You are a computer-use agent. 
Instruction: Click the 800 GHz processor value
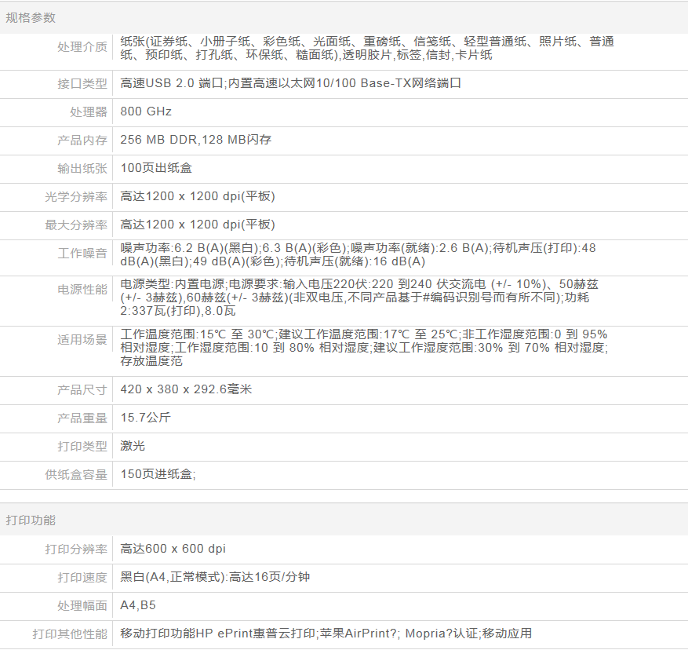click(146, 111)
